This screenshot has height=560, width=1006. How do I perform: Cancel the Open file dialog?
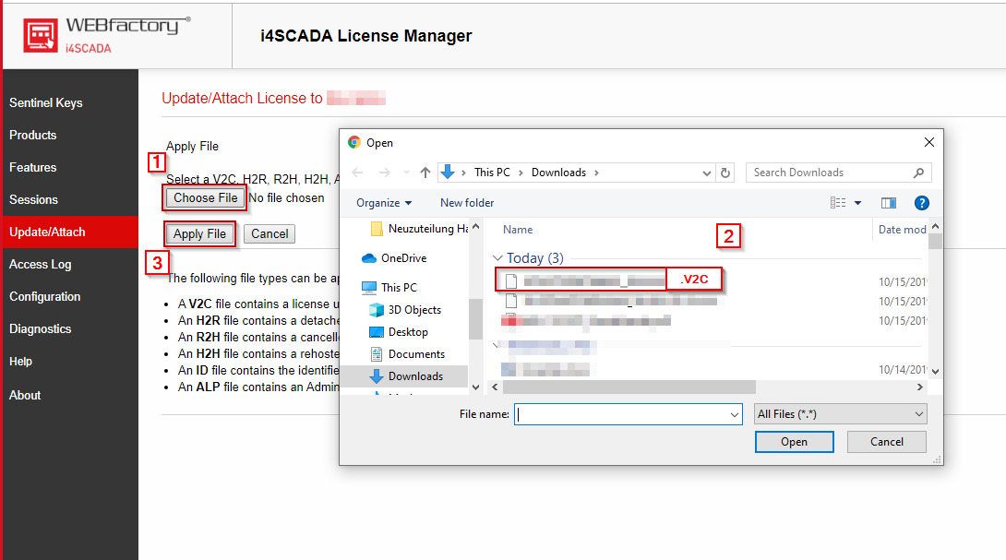887,442
